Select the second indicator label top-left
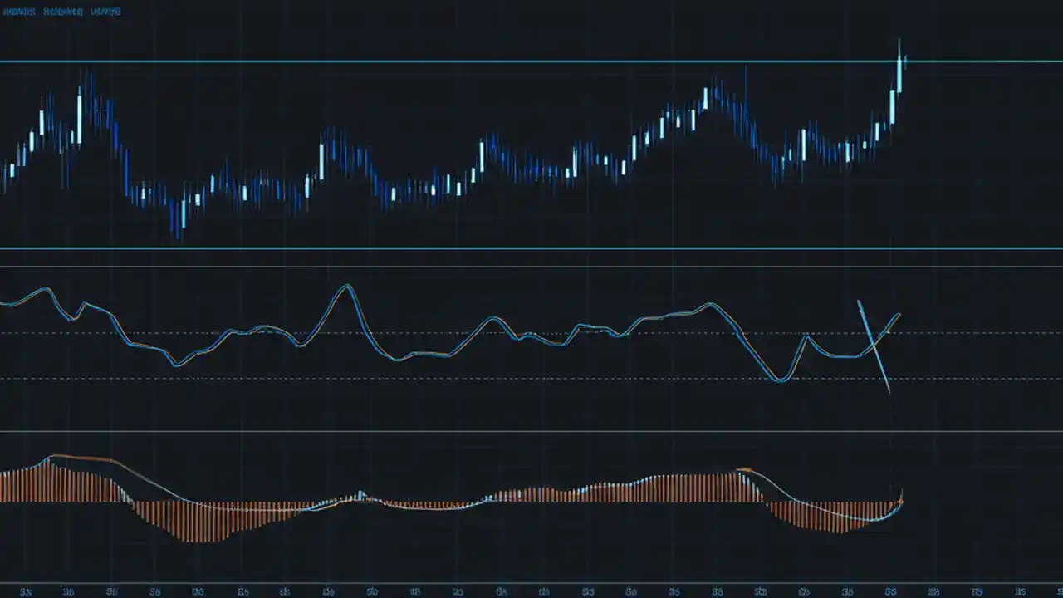Image resolution: width=1063 pixels, height=598 pixels. pyautogui.click(x=62, y=11)
